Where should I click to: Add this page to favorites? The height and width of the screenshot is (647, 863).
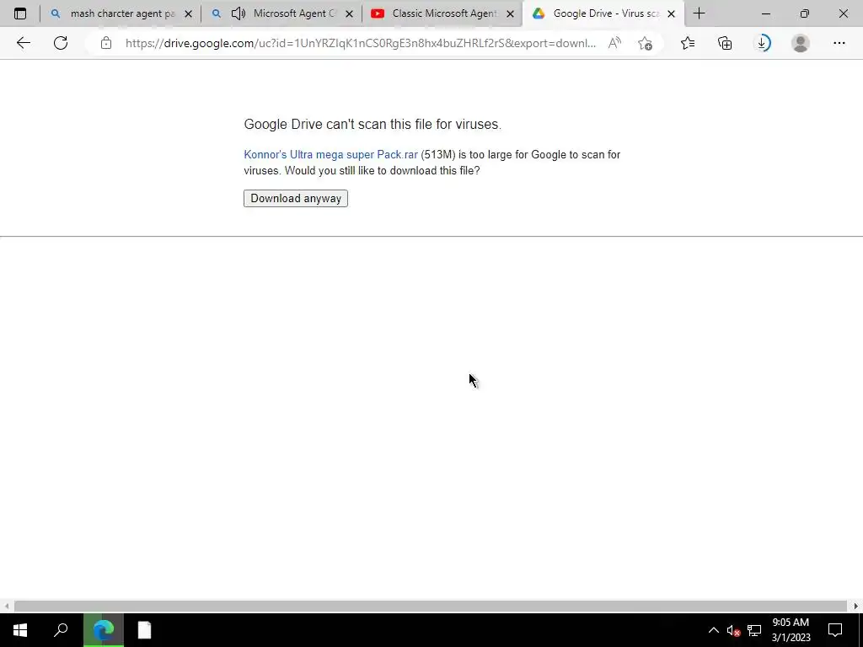tap(645, 43)
